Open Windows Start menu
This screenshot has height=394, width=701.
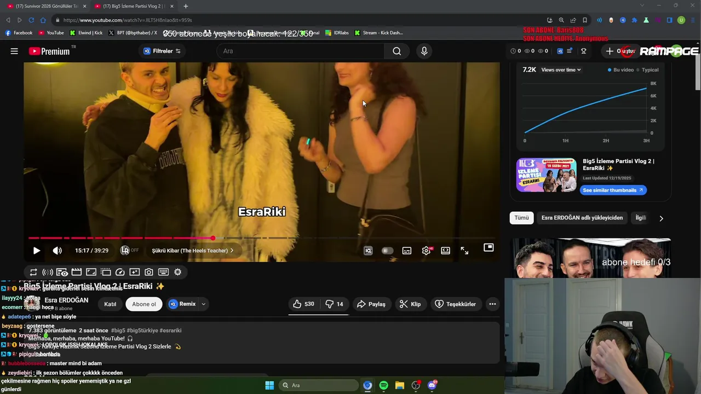[x=269, y=385]
